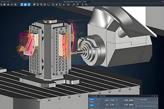This screenshot has height=109, width=164.
Task: Toggle the top blue mode button in panel
Action: pyautogui.click(x=92, y=99)
